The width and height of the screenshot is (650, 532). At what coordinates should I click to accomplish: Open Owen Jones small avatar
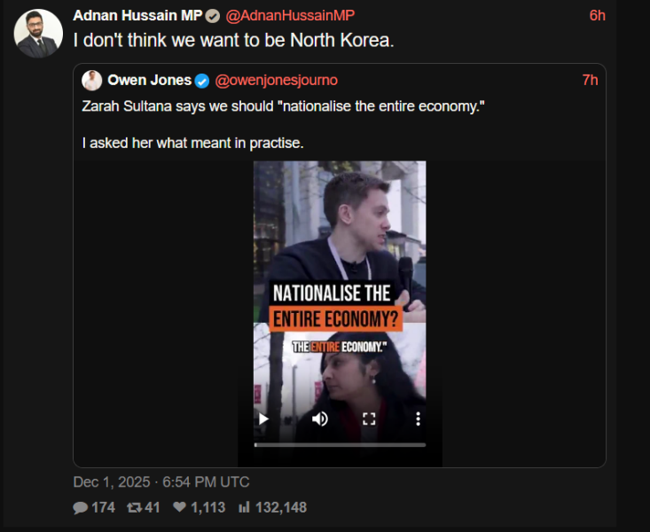coord(91,81)
